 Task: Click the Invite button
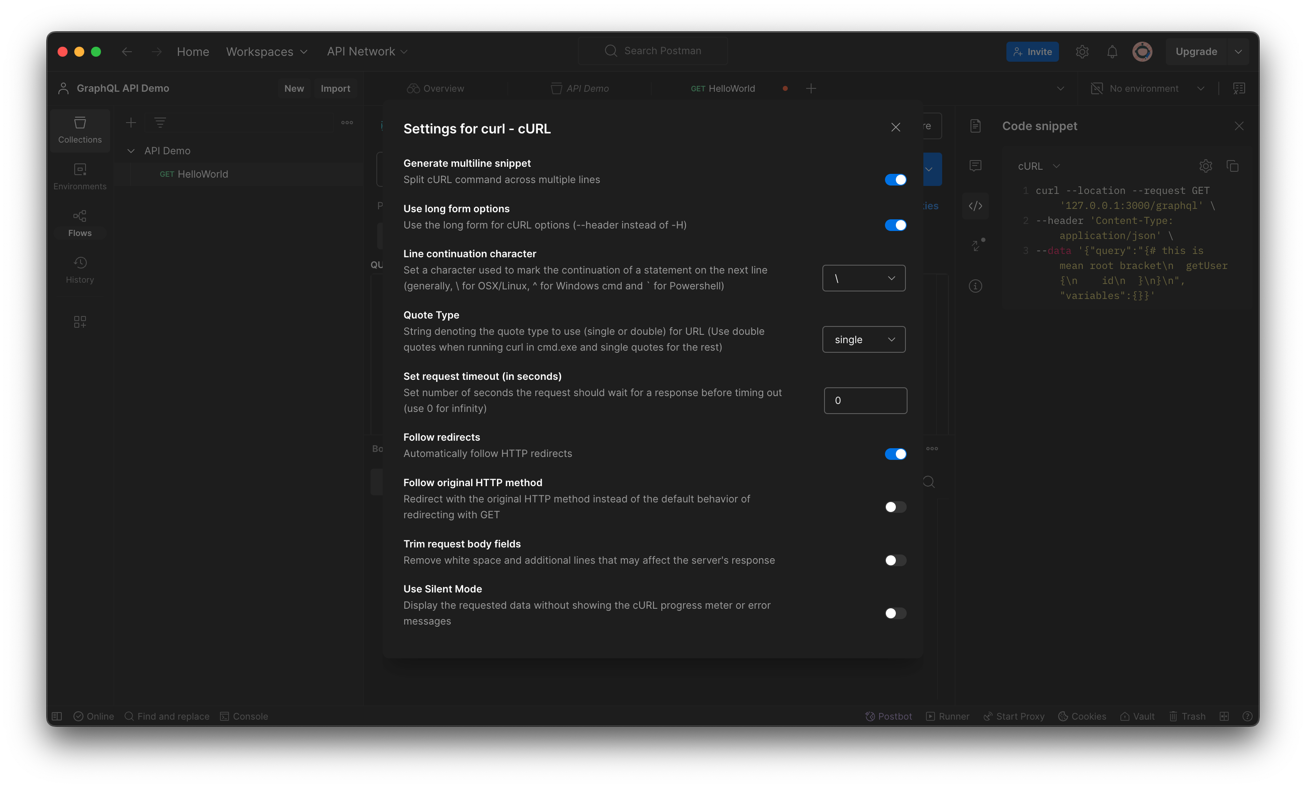click(x=1032, y=51)
